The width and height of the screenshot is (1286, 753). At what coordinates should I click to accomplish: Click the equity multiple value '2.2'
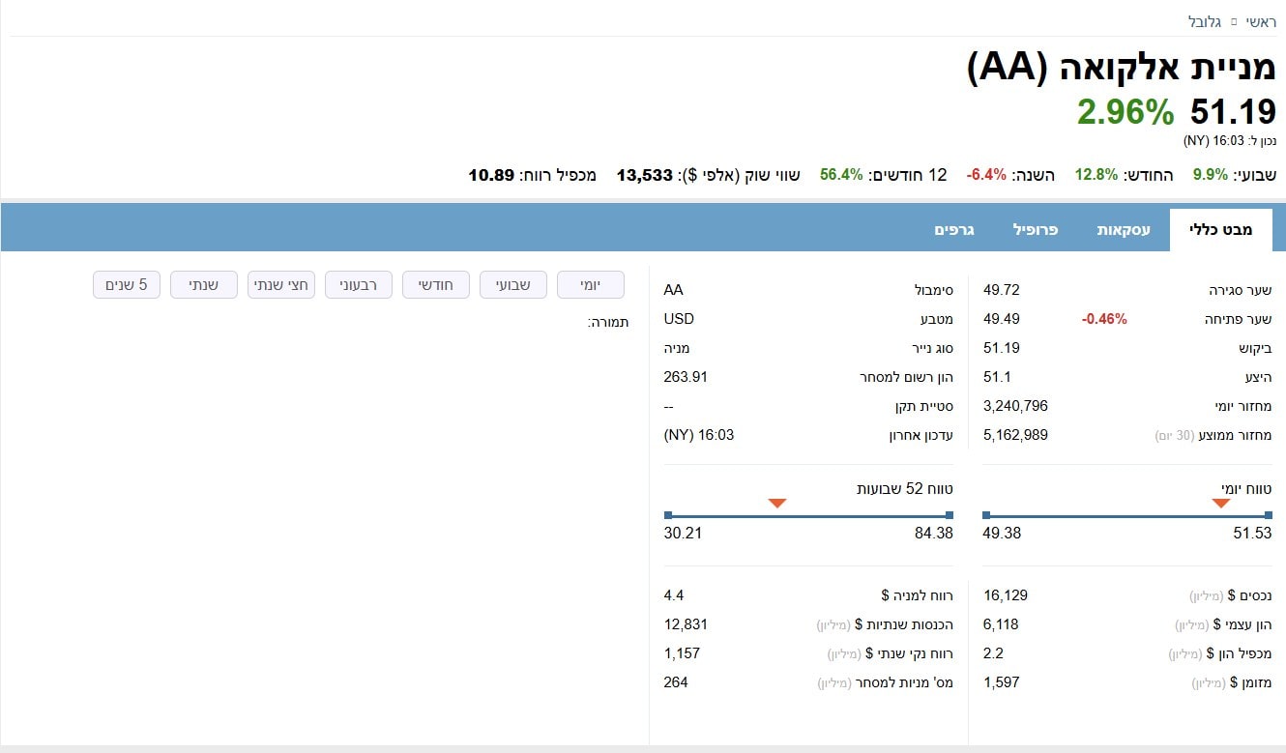994,653
